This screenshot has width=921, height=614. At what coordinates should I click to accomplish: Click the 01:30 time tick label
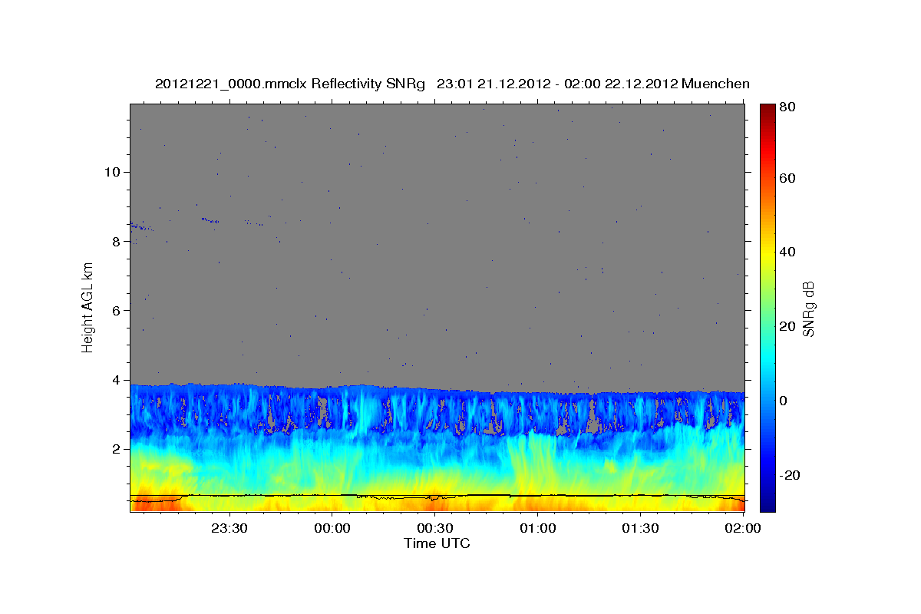click(641, 528)
